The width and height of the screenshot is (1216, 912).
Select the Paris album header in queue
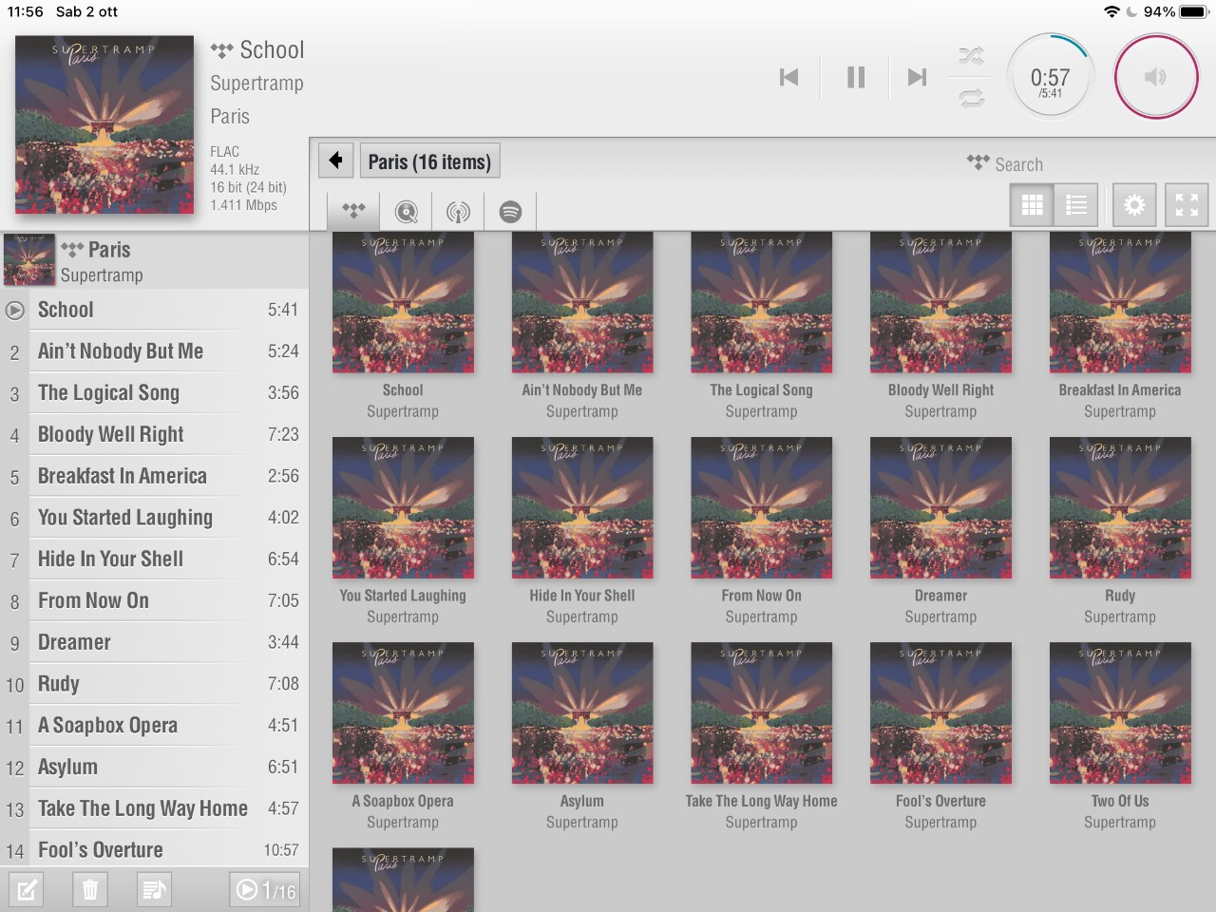(154, 261)
